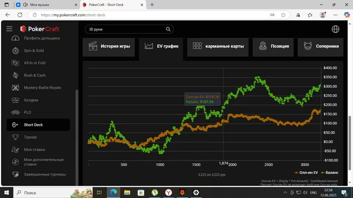Open the ENG language switcher
353x198 pixels.
click(x=313, y=192)
